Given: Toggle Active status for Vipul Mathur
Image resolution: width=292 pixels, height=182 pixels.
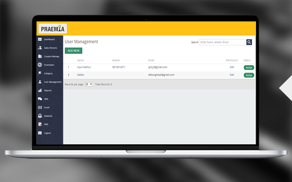Looking at the screenshot, I should coord(249,68).
